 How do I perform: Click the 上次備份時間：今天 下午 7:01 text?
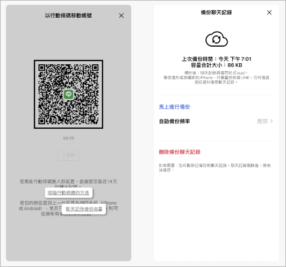217,59
